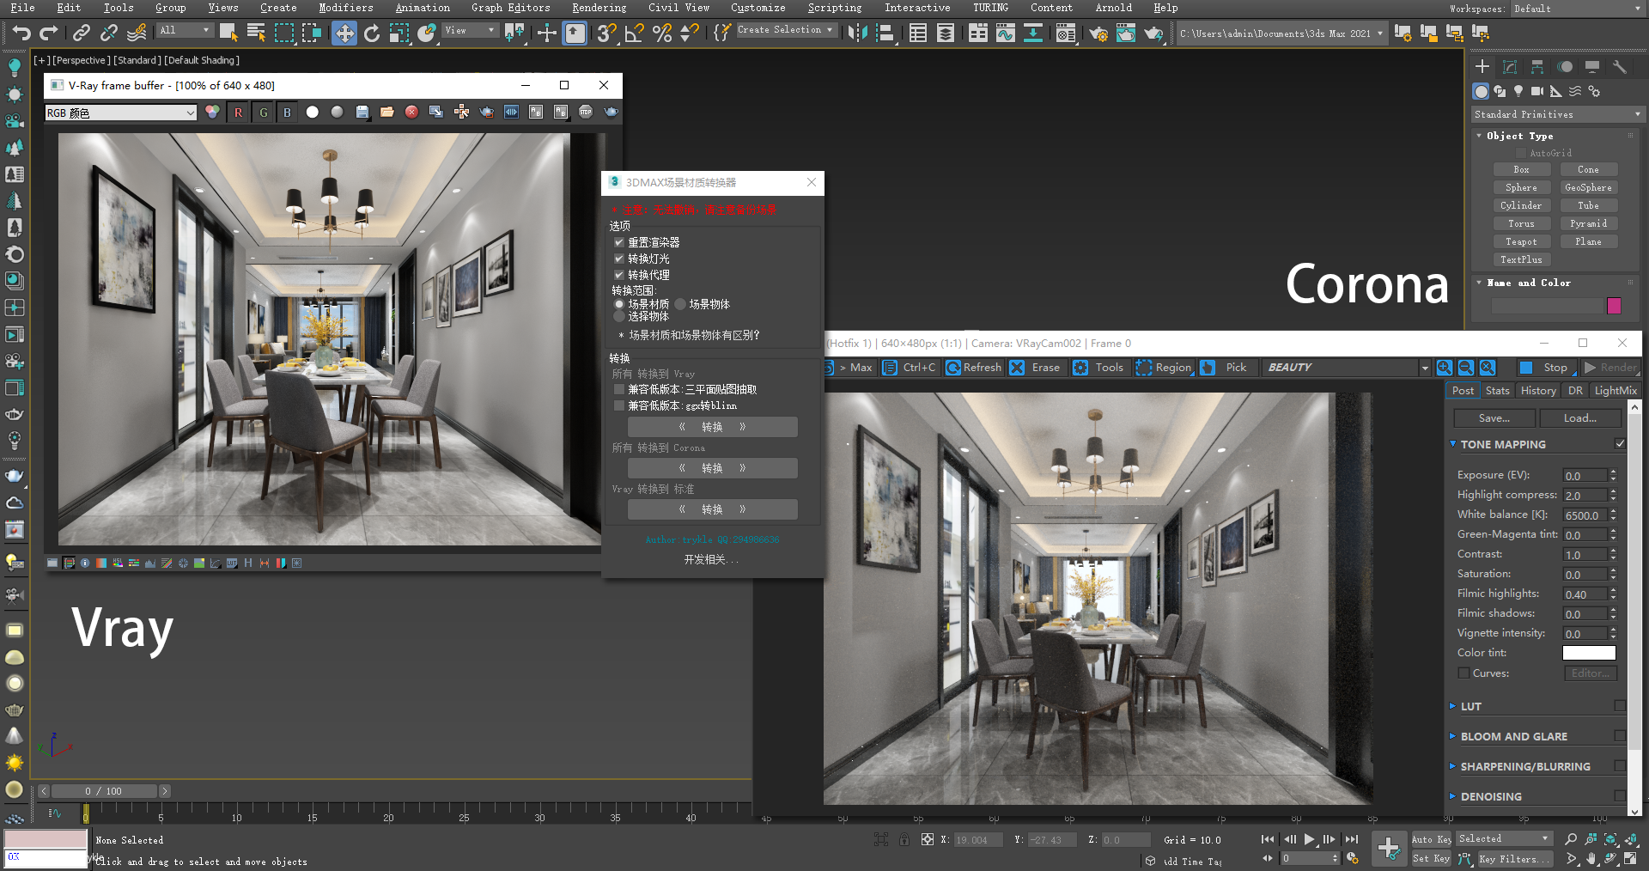This screenshot has width=1649, height=871.
Task: Open the Render Setup teapot icon
Action: 1098,33
